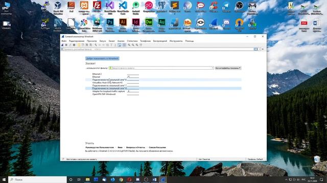Click the expert info icon in status bar
The height and width of the screenshot is (183, 327).
tap(63, 159)
